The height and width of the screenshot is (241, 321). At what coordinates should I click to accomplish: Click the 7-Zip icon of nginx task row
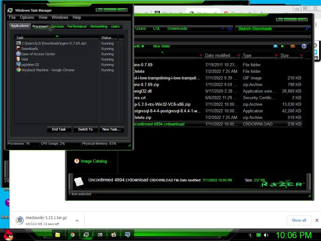(x=18, y=43)
